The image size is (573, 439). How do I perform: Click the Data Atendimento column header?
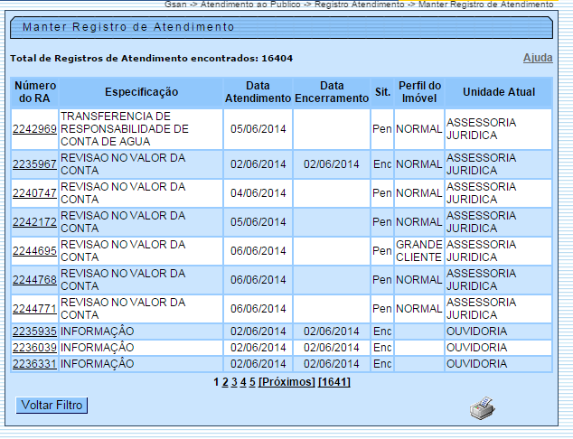click(258, 92)
